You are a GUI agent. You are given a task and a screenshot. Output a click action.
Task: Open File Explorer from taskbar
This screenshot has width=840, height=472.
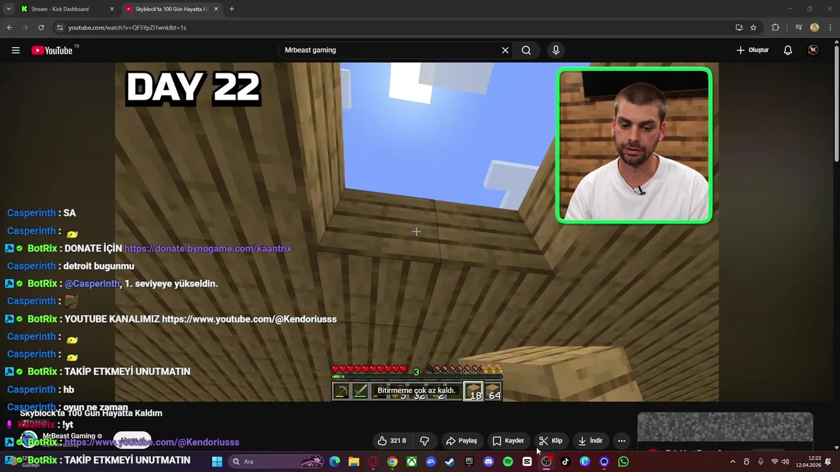point(354,462)
